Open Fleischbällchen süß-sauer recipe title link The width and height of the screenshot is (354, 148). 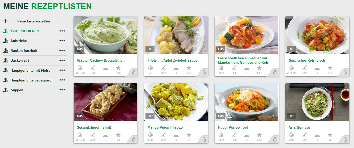click(243, 60)
